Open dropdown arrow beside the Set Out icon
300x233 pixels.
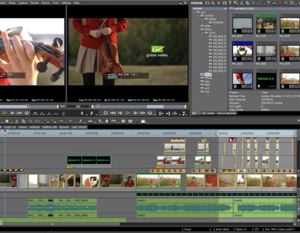[x=96, y=115]
